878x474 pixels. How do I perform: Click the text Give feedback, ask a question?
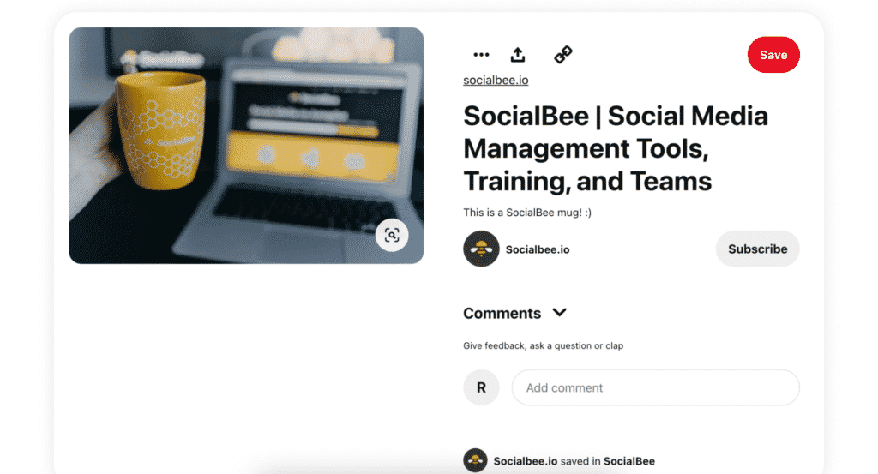tap(543, 345)
